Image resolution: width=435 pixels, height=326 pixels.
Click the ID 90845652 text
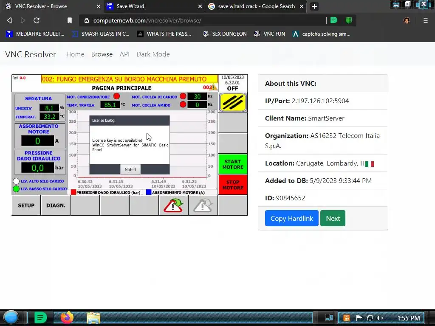click(x=285, y=198)
